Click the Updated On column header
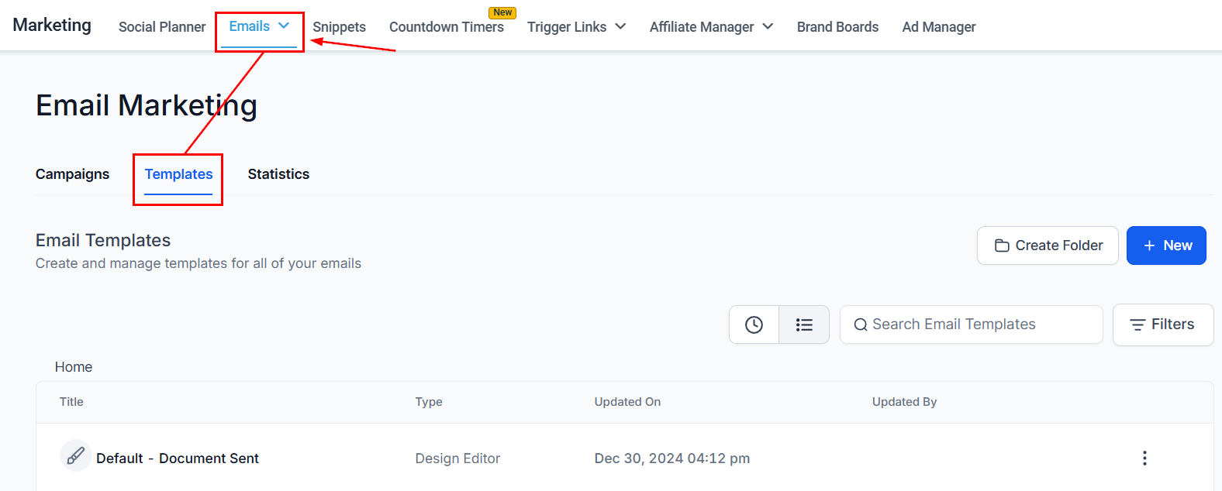This screenshot has height=491, width=1222. 627,402
